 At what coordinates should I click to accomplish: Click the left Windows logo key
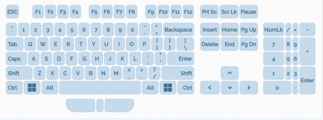click(x=32, y=88)
